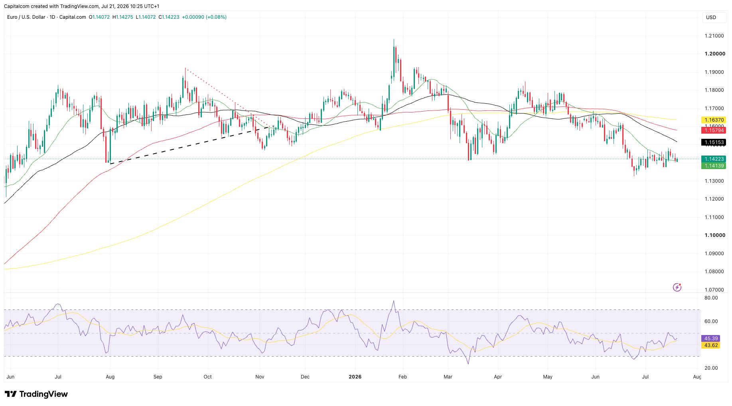Click the green 1.14139 moving average label
Viewport: 732px width, 406px height.
point(714,166)
